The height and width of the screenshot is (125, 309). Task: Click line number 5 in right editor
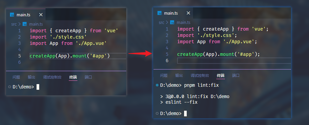click(x=167, y=55)
